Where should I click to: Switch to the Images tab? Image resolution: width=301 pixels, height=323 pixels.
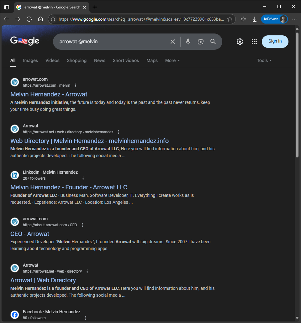[30, 61]
